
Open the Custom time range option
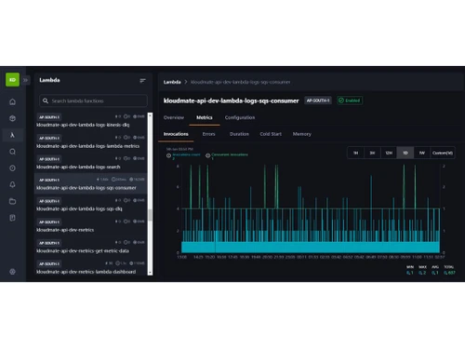443,153
